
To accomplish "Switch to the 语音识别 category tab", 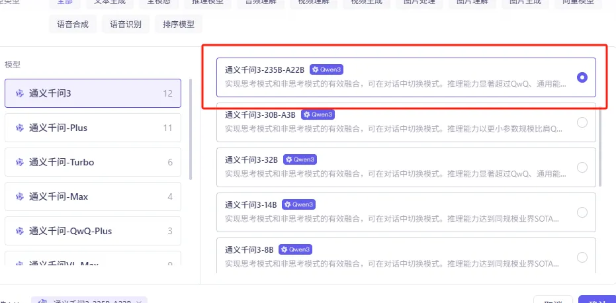I will pos(126,24).
